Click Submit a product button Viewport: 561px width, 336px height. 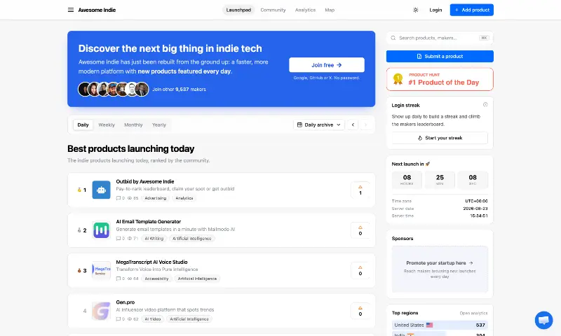pyautogui.click(x=440, y=57)
